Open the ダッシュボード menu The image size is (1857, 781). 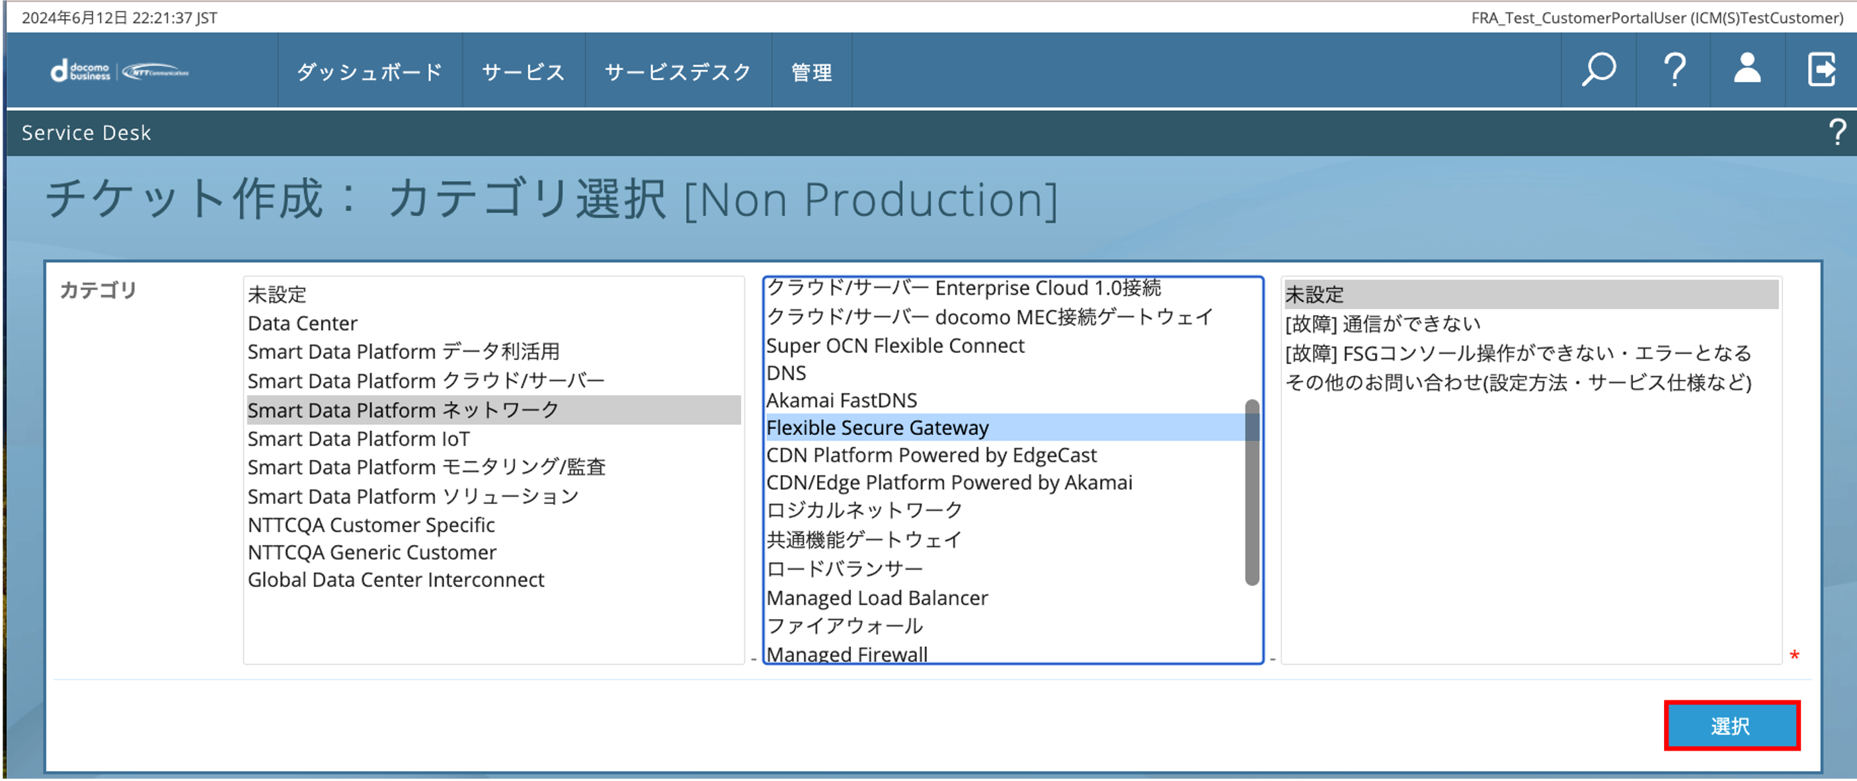370,71
